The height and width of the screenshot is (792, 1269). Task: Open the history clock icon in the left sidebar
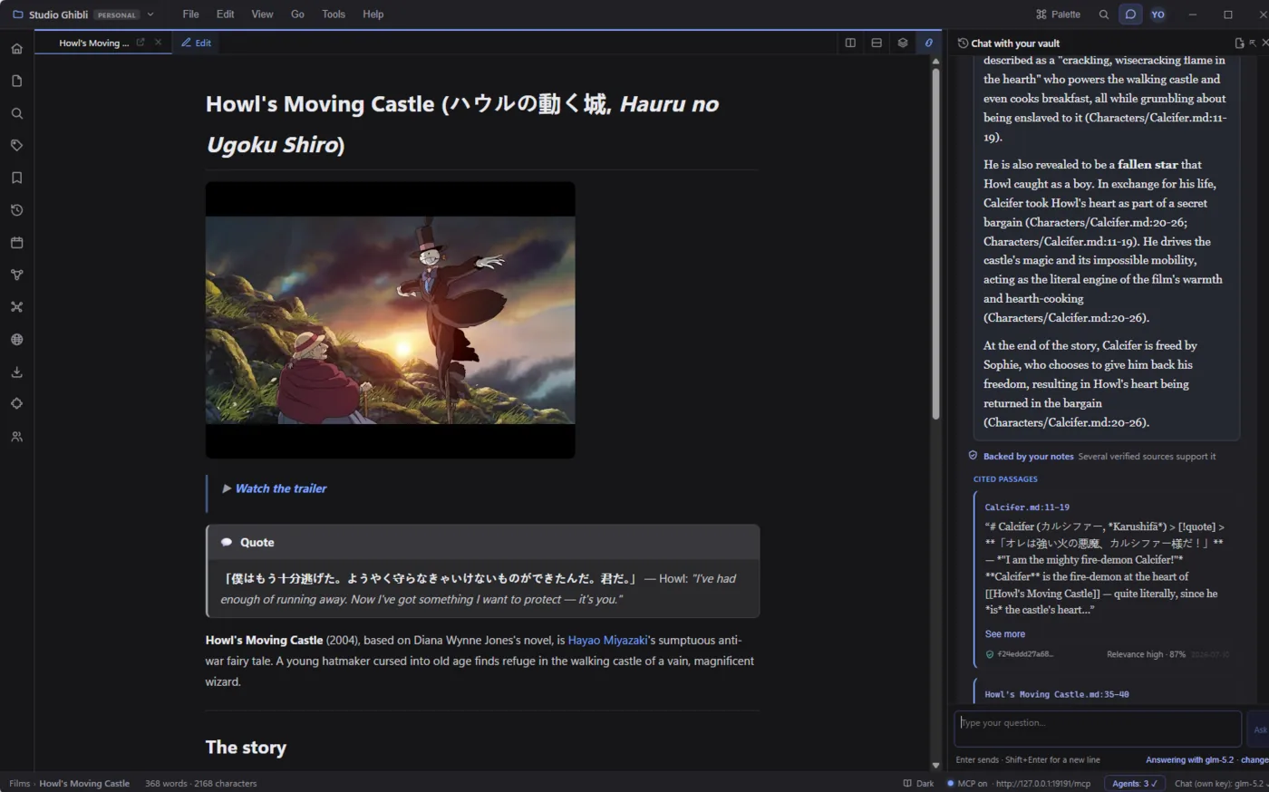16,210
